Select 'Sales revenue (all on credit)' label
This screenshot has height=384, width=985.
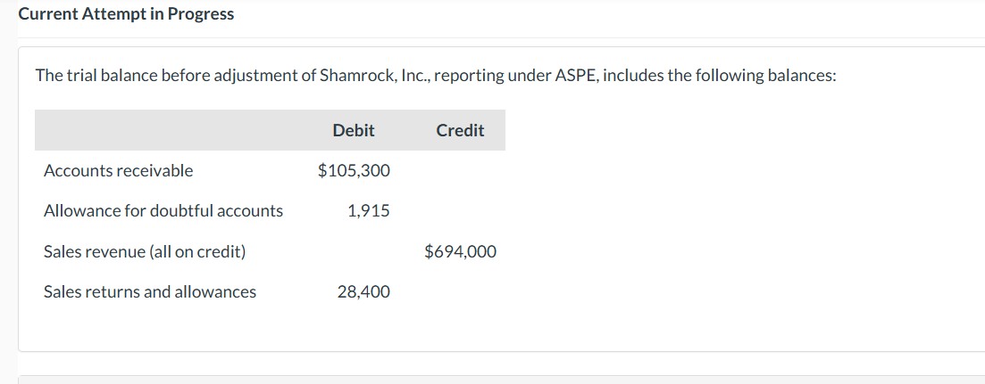(145, 251)
